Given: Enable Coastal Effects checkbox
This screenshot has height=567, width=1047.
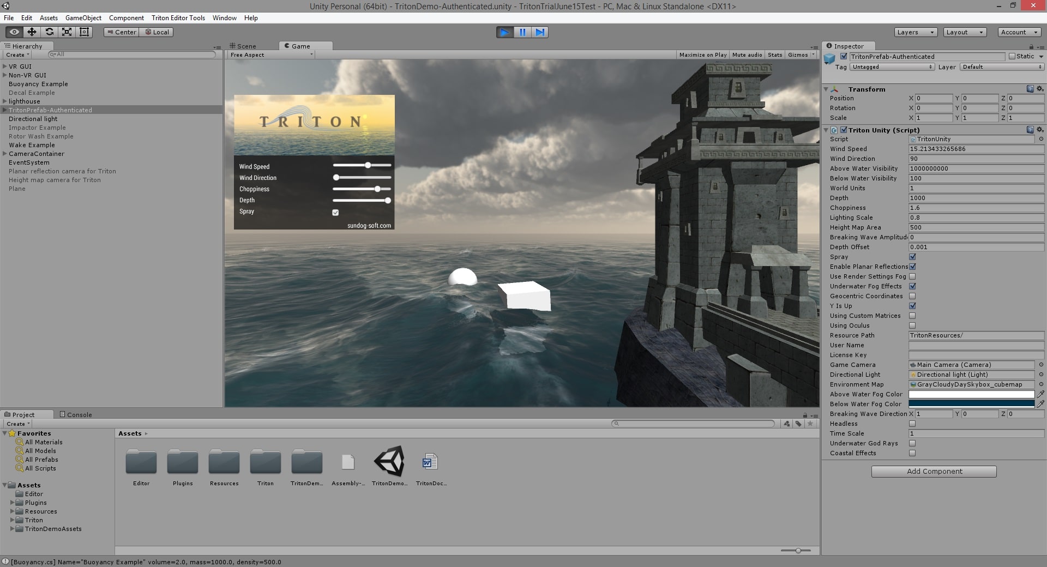Looking at the screenshot, I should [x=912, y=453].
